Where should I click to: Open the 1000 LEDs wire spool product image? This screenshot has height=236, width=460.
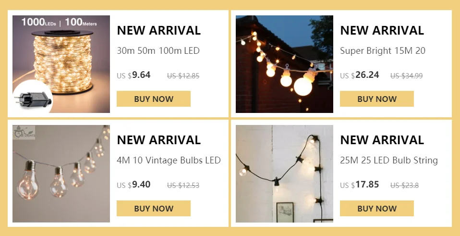click(x=61, y=64)
